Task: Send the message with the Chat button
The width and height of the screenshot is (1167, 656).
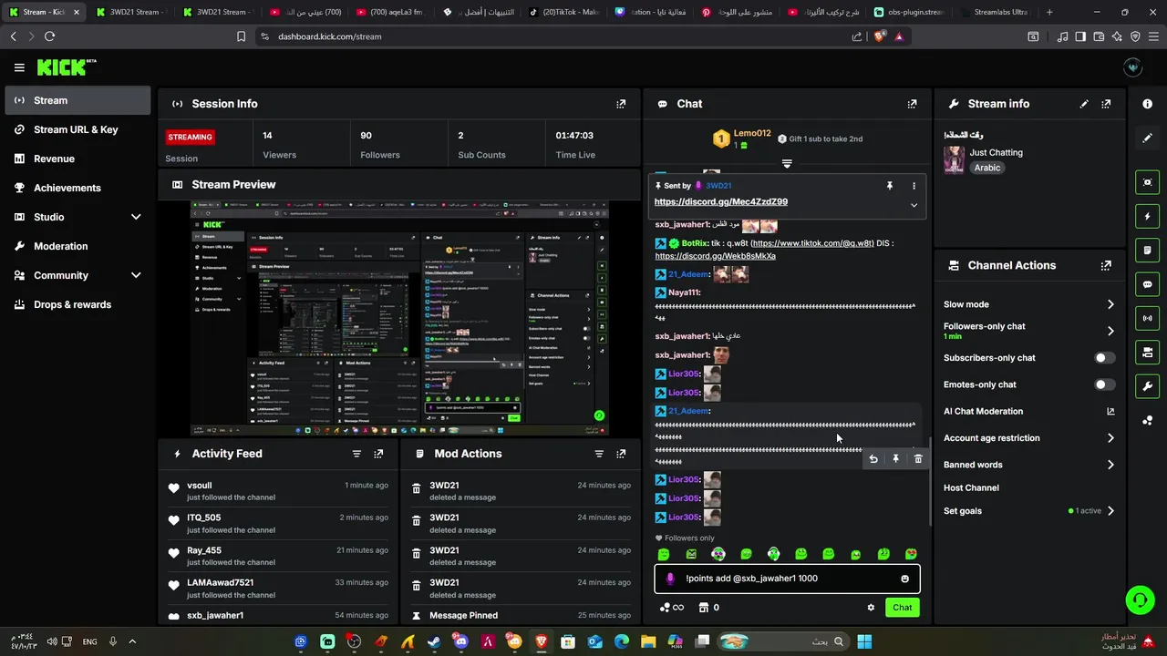Action: click(902, 608)
